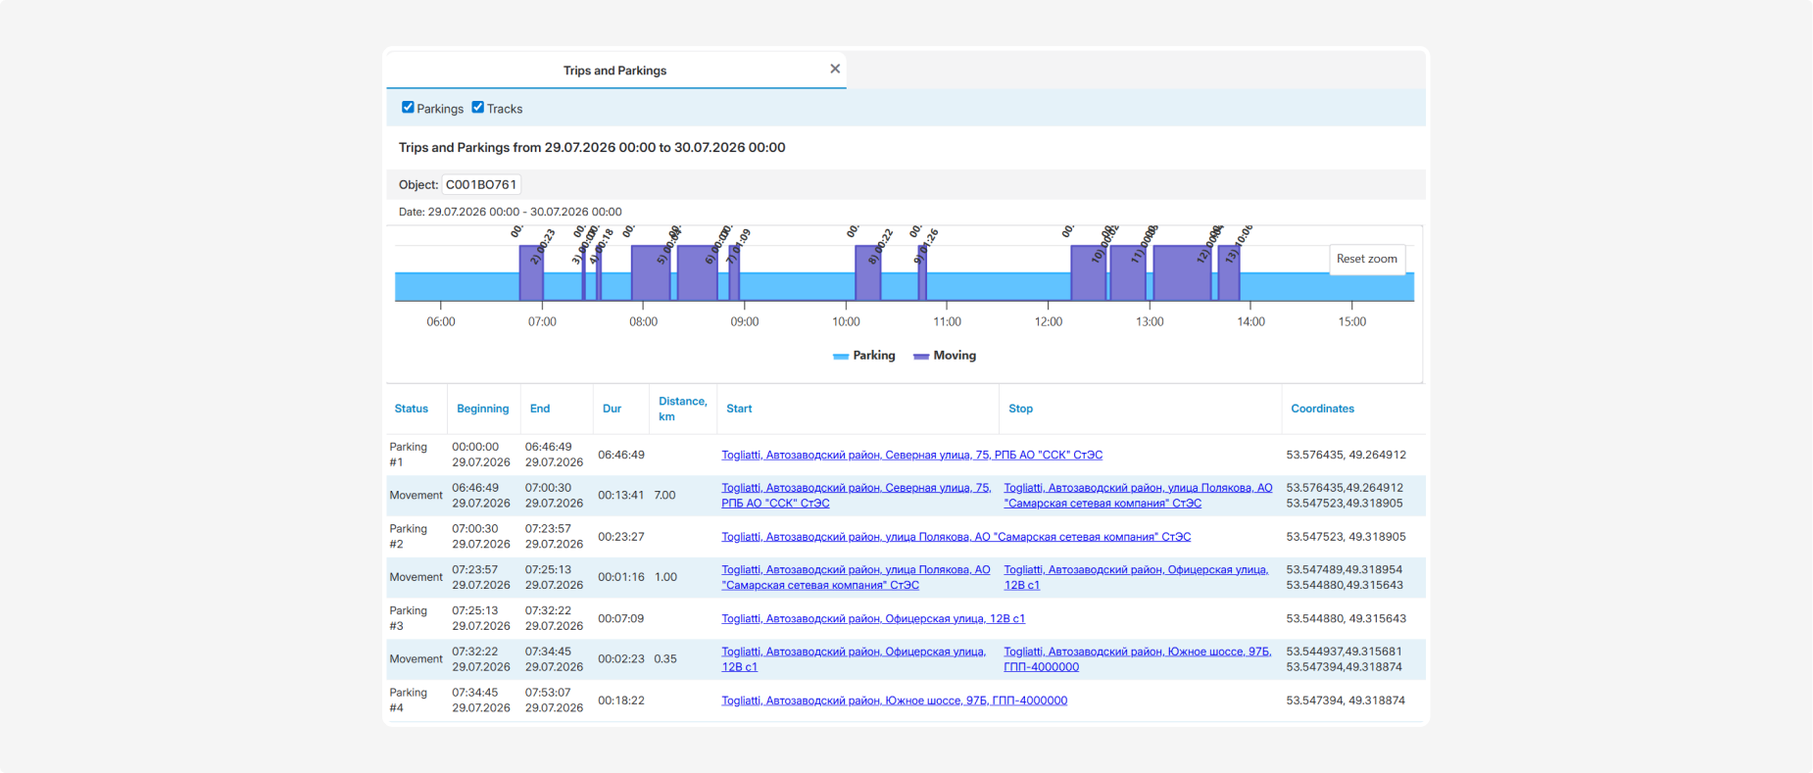Uncheck the Parkings checkbox

point(408,108)
